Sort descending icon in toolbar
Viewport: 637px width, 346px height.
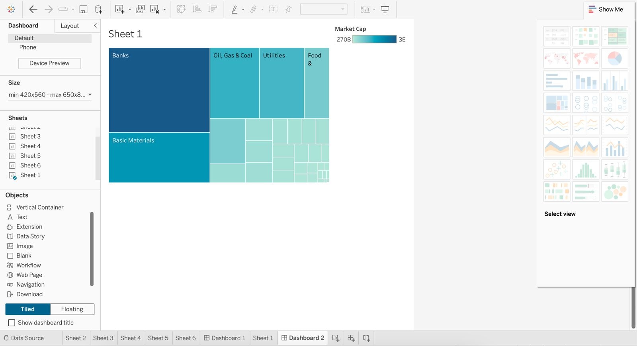point(213,9)
